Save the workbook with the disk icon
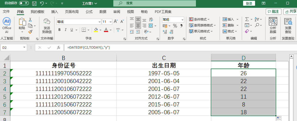 34,3
